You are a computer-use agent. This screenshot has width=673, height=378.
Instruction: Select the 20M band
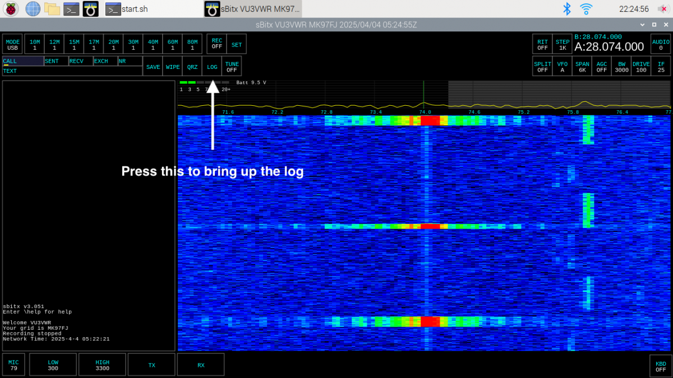[113, 44]
